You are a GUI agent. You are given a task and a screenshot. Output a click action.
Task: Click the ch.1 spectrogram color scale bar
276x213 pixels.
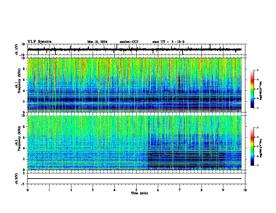coord(252,89)
